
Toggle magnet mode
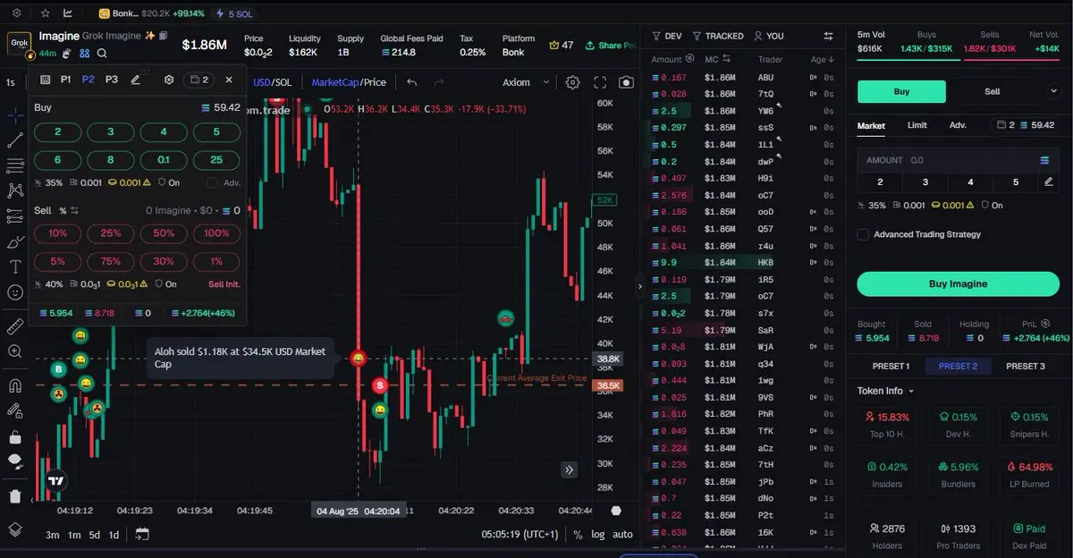pos(15,386)
